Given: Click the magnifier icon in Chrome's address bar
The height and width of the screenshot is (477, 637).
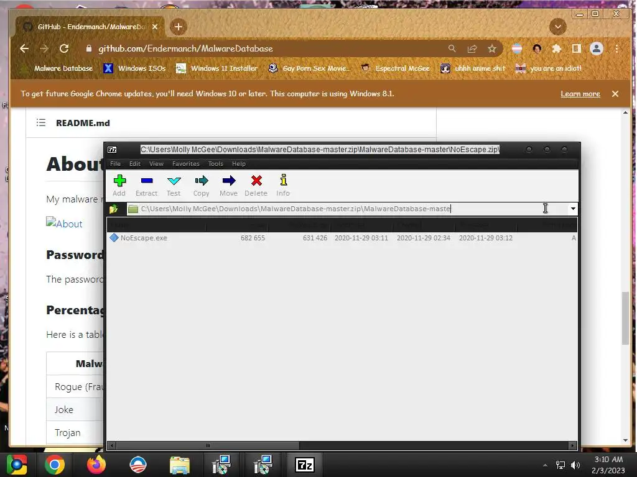Looking at the screenshot, I should point(452,48).
